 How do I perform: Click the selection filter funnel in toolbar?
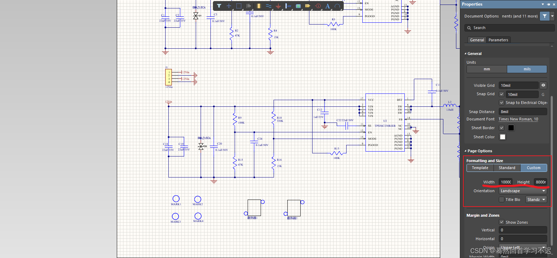coord(219,6)
